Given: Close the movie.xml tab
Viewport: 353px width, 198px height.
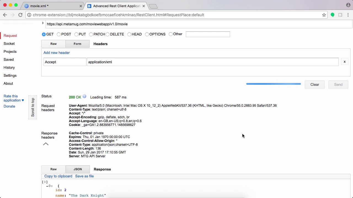Looking at the screenshot, I should pos(81,6).
